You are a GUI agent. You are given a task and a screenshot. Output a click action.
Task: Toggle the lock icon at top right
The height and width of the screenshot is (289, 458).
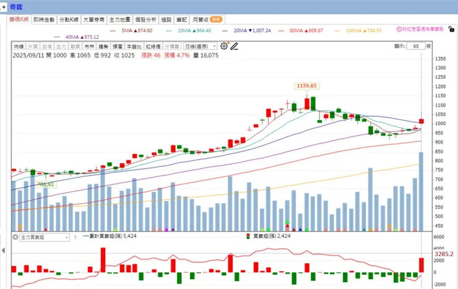pos(451,29)
